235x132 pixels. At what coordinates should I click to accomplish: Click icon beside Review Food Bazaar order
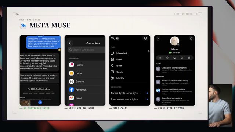coord(158,82)
